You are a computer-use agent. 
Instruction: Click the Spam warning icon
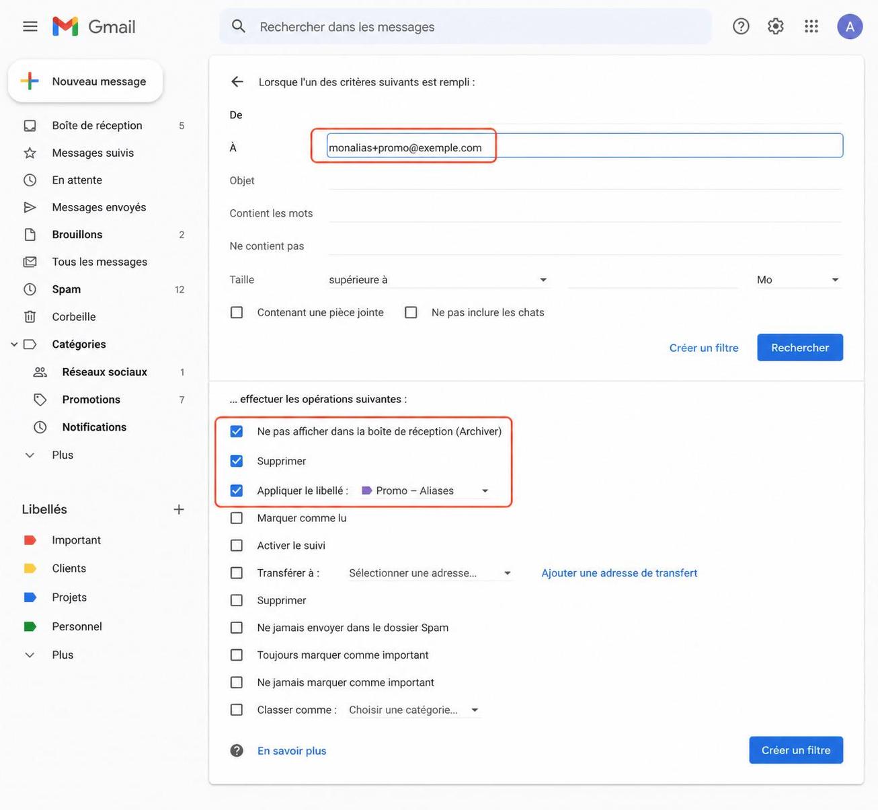point(30,289)
